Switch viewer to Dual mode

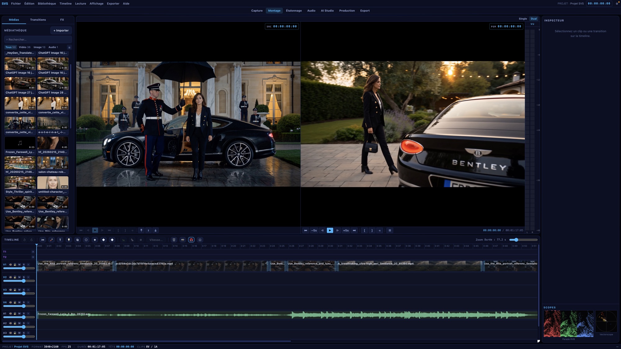534,19
